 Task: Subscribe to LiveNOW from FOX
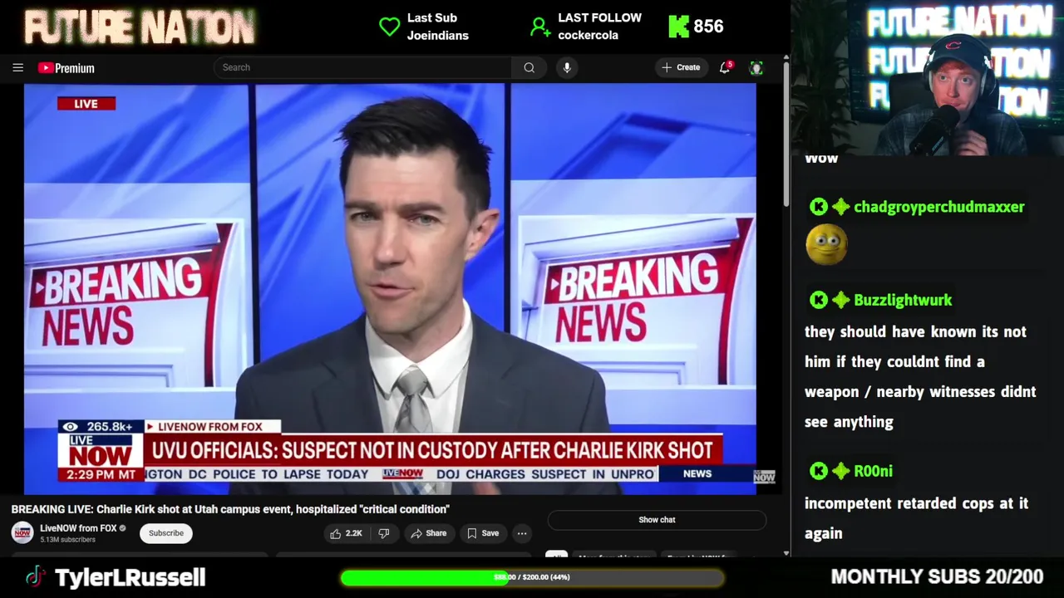pos(166,533)
